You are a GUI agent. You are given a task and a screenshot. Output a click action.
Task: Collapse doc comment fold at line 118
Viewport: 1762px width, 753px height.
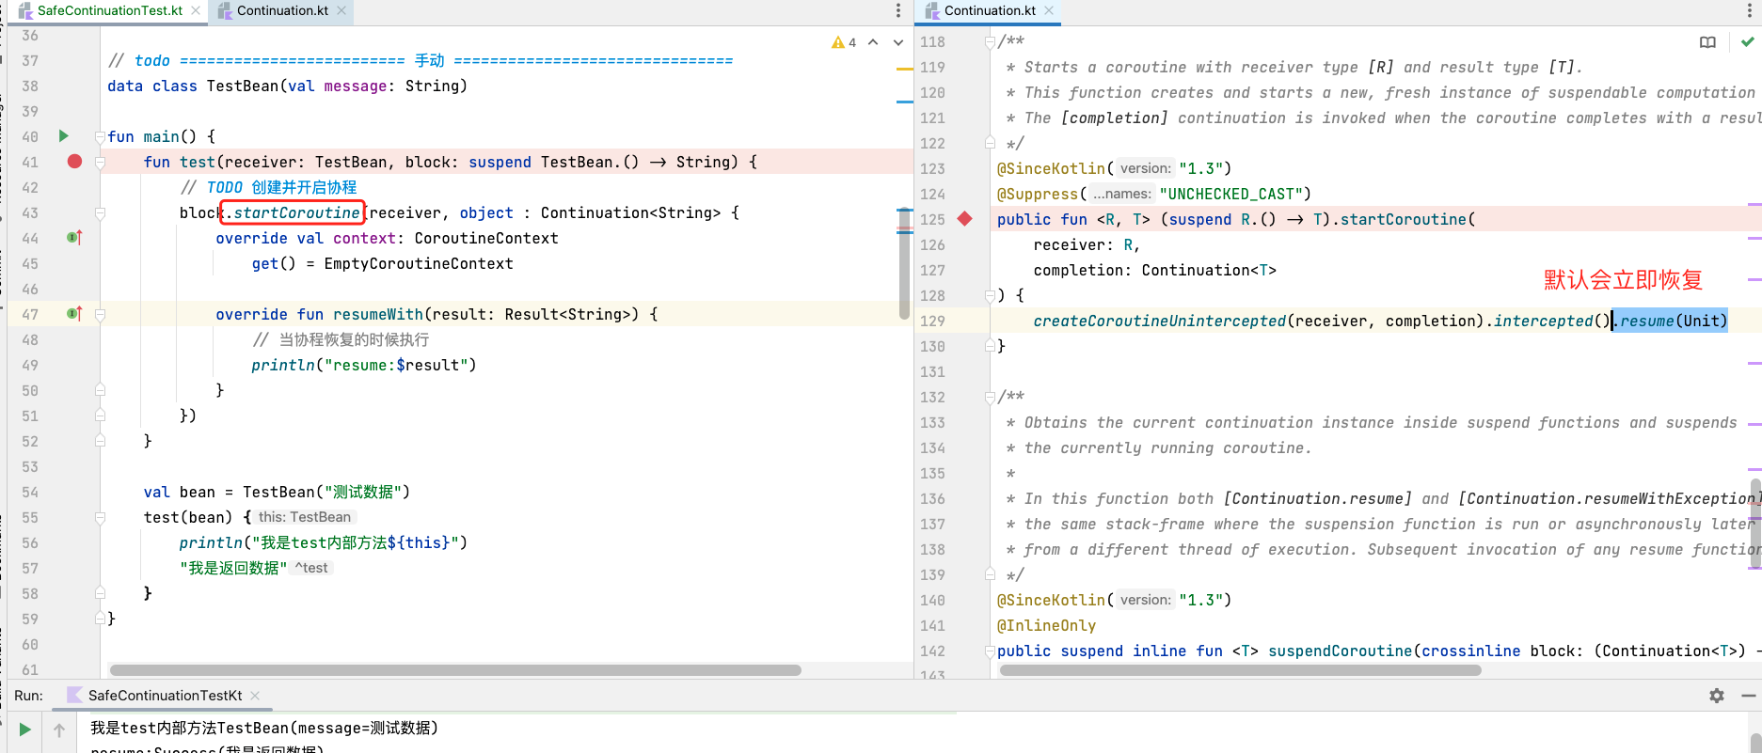[990, 42]
